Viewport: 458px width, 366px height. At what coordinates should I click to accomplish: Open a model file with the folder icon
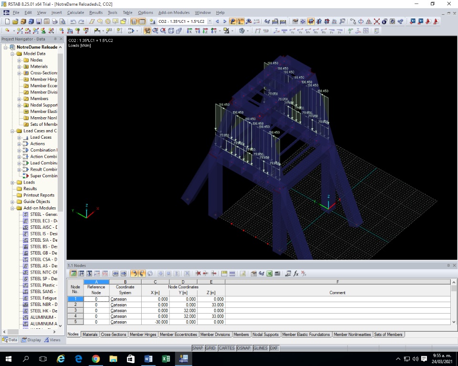coord(15,21)
